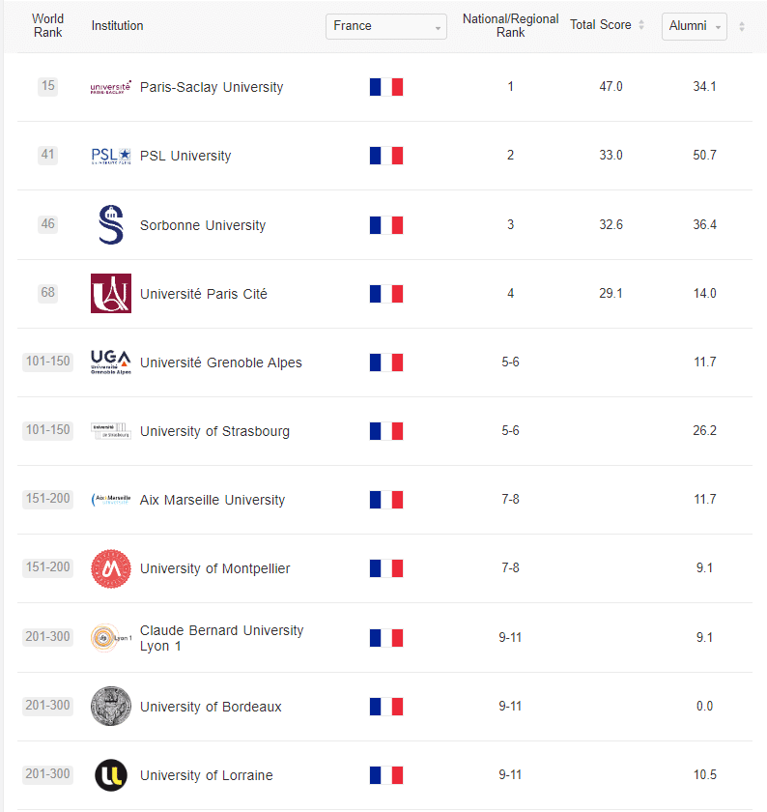
Task: Click the Sorbonne University S logo
Action: click(x=111, y=224)
